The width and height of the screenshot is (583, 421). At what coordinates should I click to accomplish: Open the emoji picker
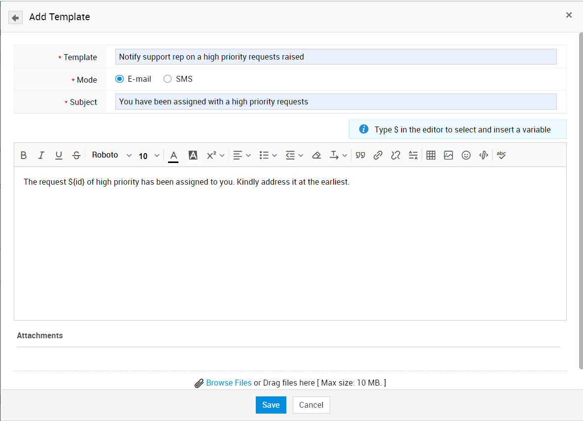point(466,155)
